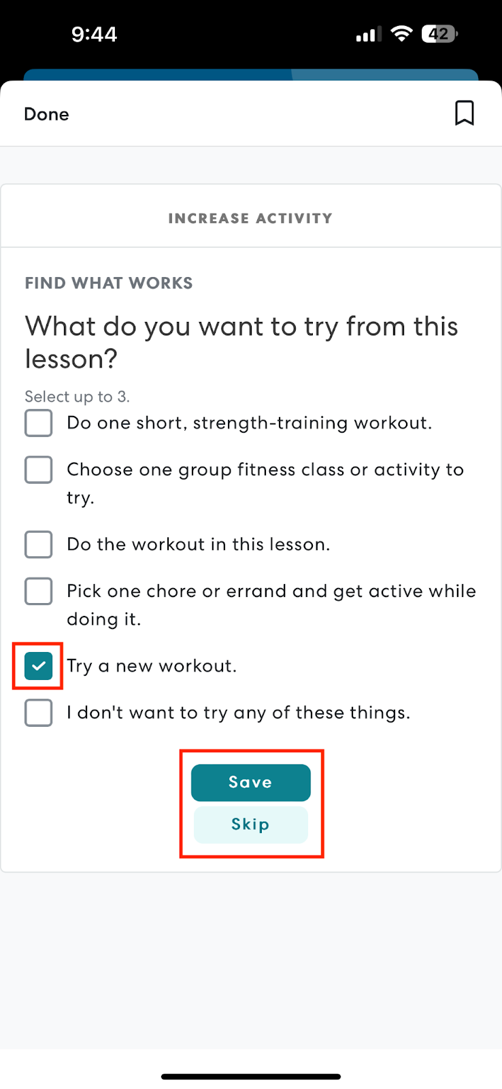
Task: Check 'Choose one group fitness class' option
Action: (x=39, y=470)
